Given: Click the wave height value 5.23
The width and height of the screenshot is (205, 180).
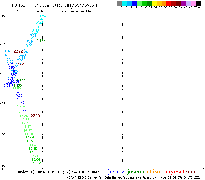Looking at the screenshot, I should (35, 32).
